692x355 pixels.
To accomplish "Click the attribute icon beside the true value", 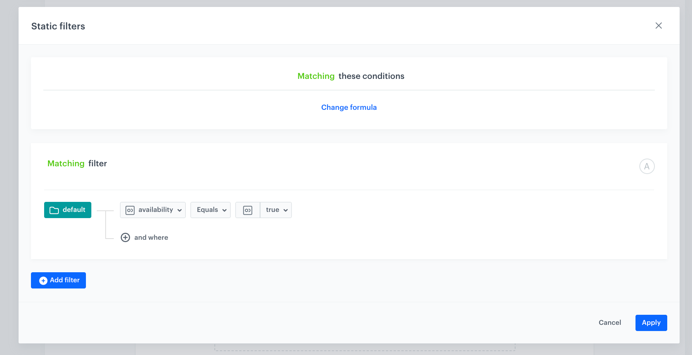I will click(248, 210).
